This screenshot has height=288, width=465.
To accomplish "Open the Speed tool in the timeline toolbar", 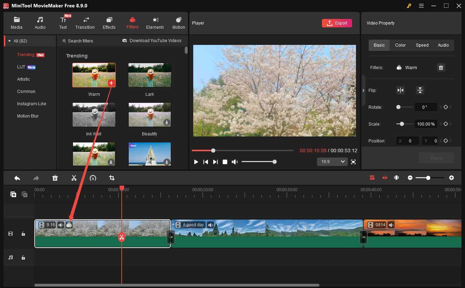I will (x=93, y=178).
